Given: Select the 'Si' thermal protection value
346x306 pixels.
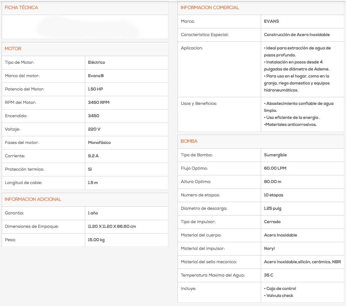Looking at the screenshot, I should [90, 169].
